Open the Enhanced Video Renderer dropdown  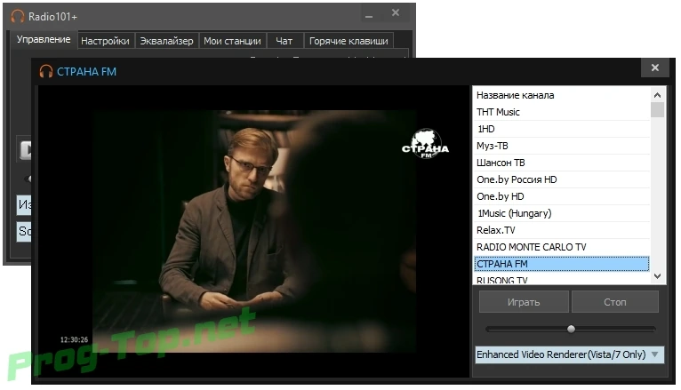(x=569, y=354)
